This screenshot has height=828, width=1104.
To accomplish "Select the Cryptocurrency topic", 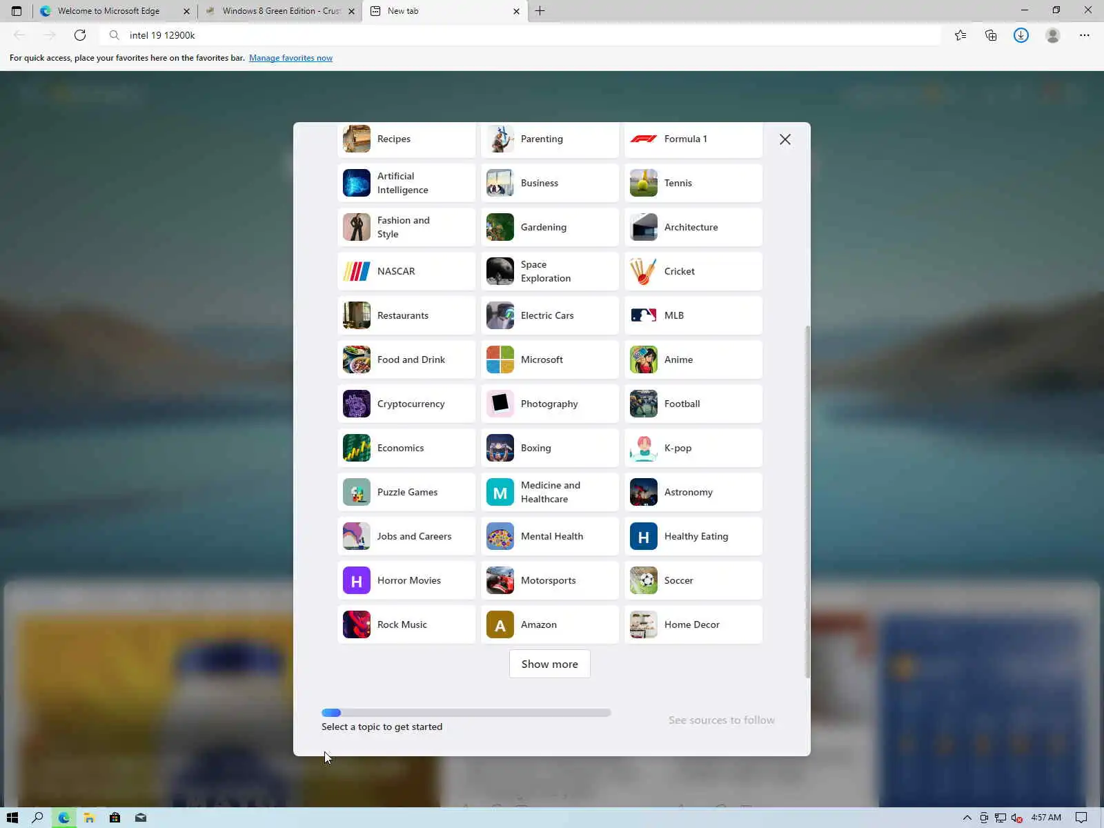I will coord(406,404).
